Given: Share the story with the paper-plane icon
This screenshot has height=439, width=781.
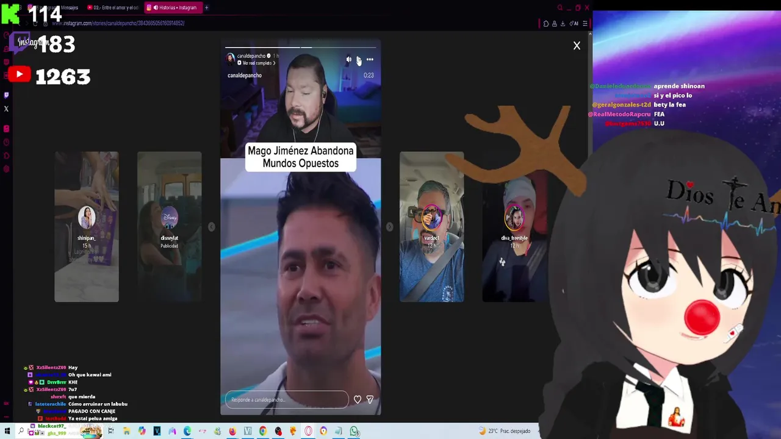Looking at the screenshot, I should pos(370,399).
